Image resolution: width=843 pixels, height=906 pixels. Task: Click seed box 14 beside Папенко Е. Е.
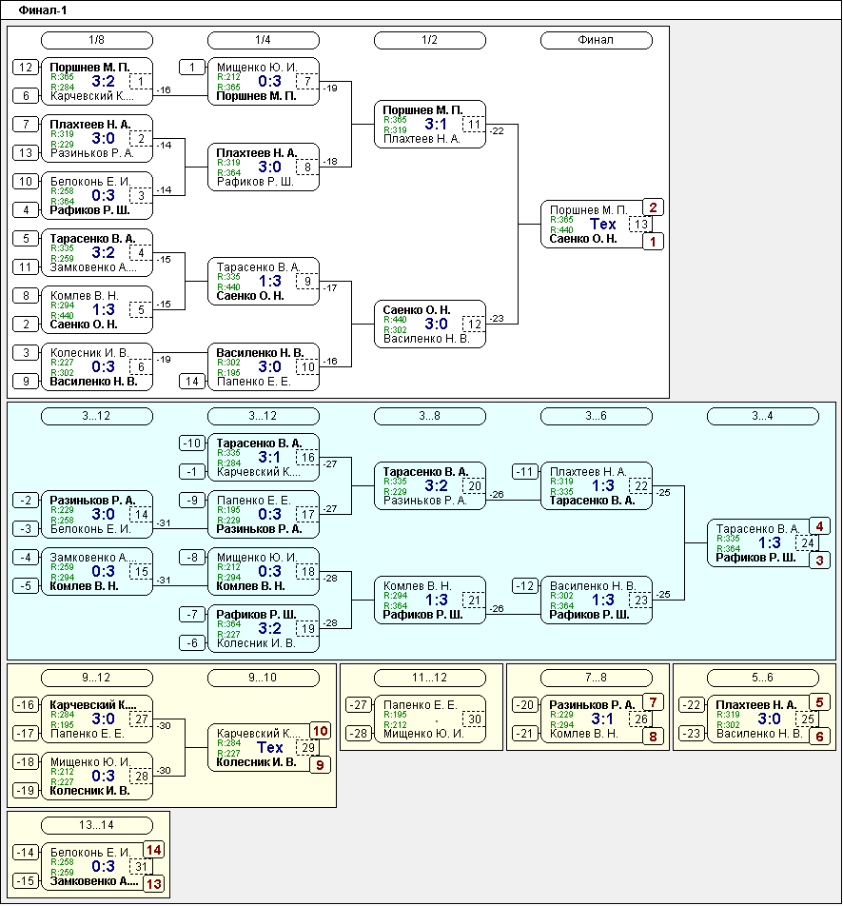click(x=192, y=382)
